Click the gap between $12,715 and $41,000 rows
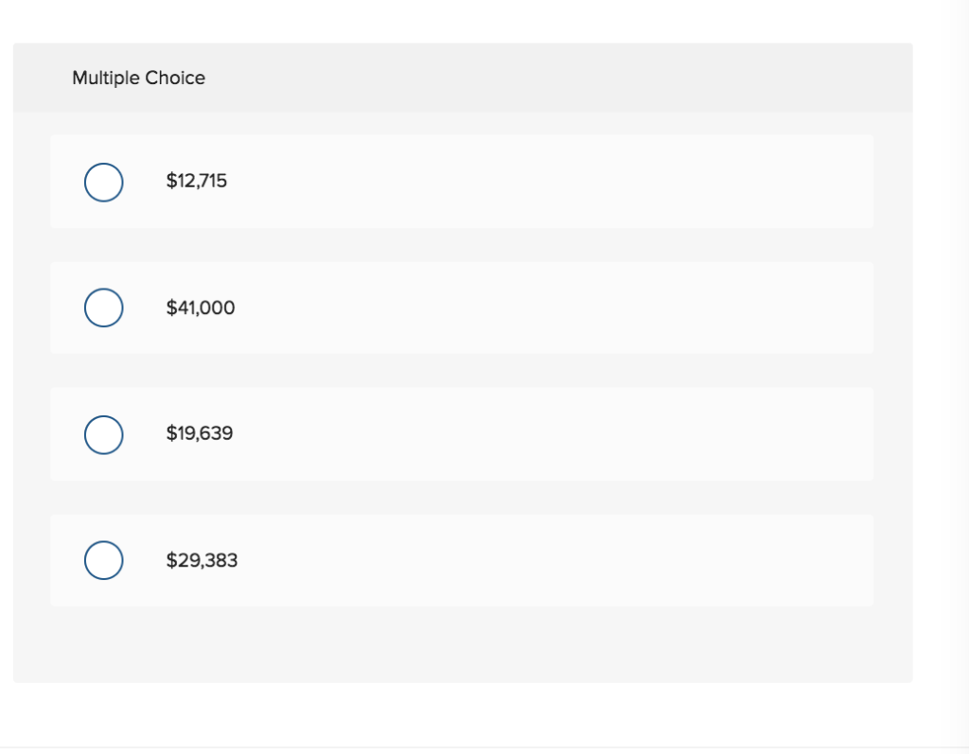 pyautogui.click(x=462, y=245)
